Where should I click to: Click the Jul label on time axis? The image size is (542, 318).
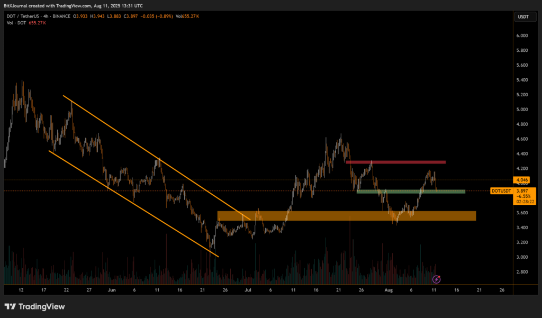tap(248, 290)
